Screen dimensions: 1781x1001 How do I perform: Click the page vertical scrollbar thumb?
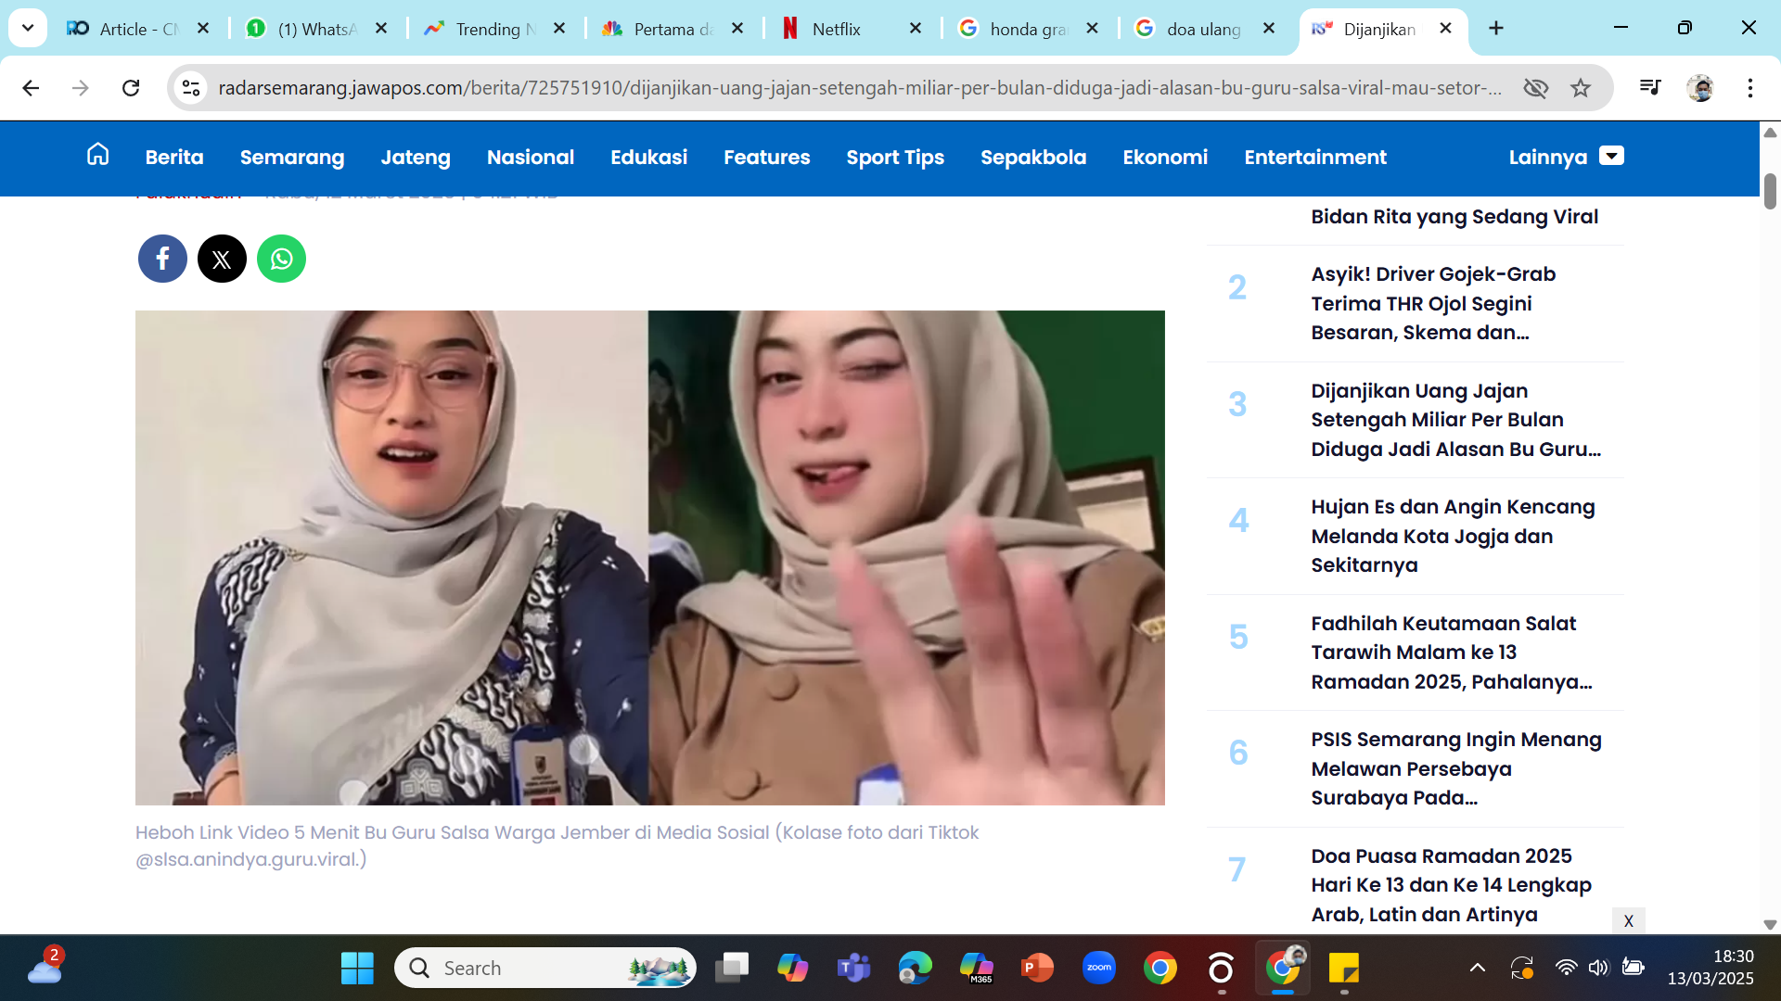point(1770,191)
